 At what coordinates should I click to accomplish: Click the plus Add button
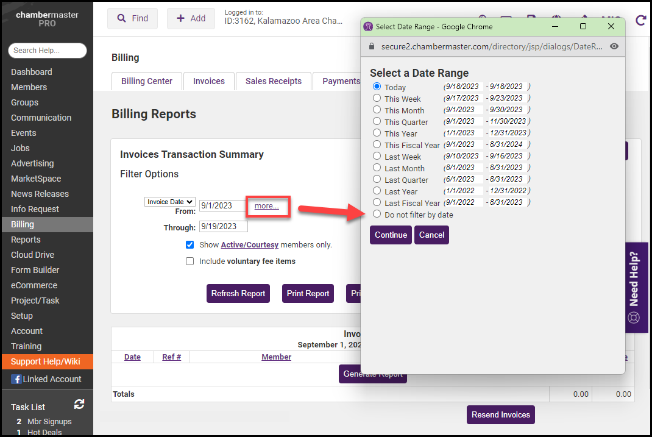[x=191, y=18]
